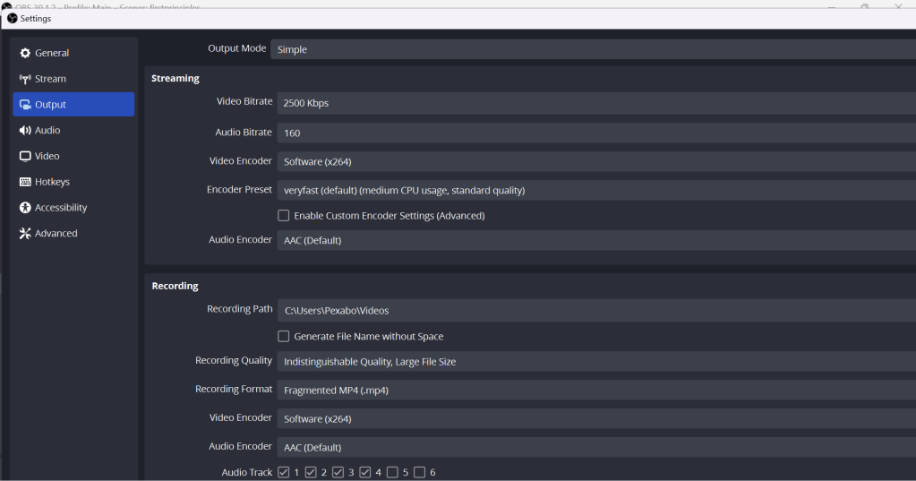This screenshot has width=916, height=481.
Task: Toggle Generate File Name without Space
Action: 283,336
